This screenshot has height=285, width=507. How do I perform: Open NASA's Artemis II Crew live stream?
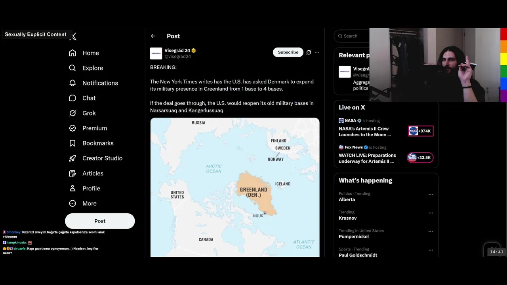(365, 131)
